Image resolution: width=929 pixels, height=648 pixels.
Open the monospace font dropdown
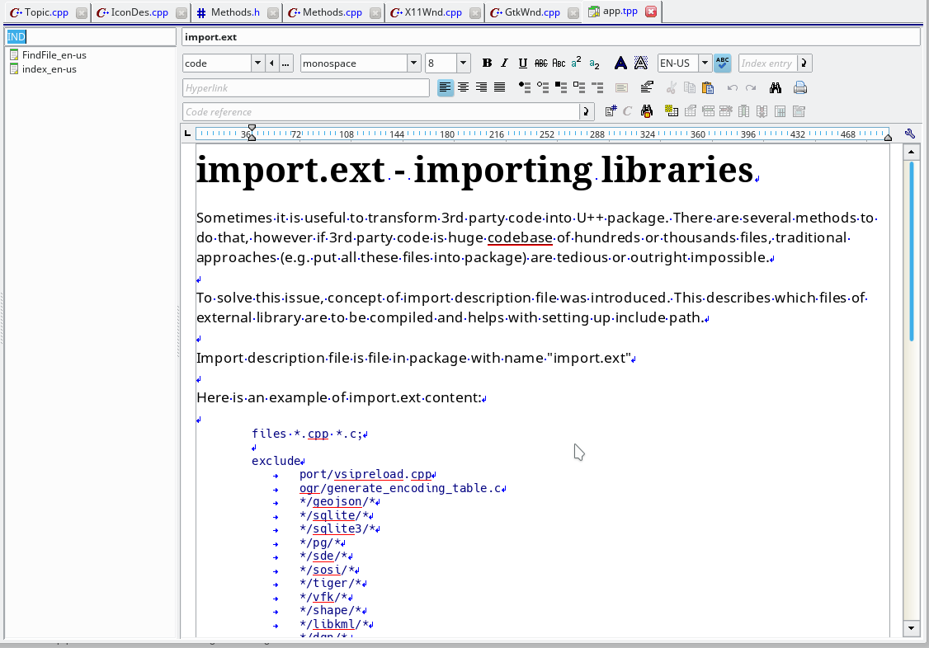pyautogui.click(x=413, y=63)
